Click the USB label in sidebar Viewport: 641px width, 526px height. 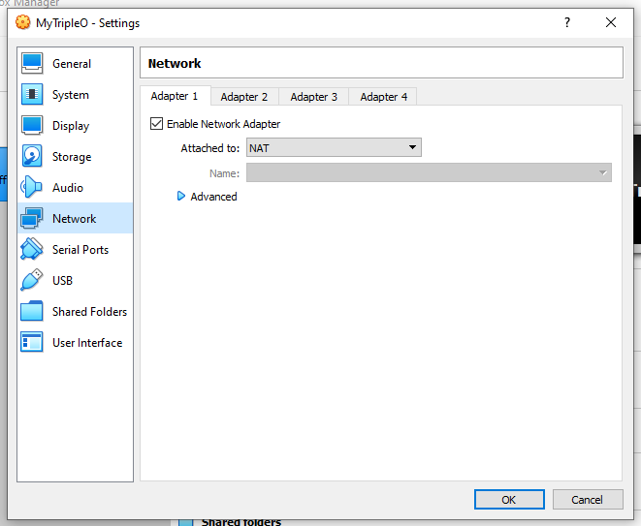(62, 281)
